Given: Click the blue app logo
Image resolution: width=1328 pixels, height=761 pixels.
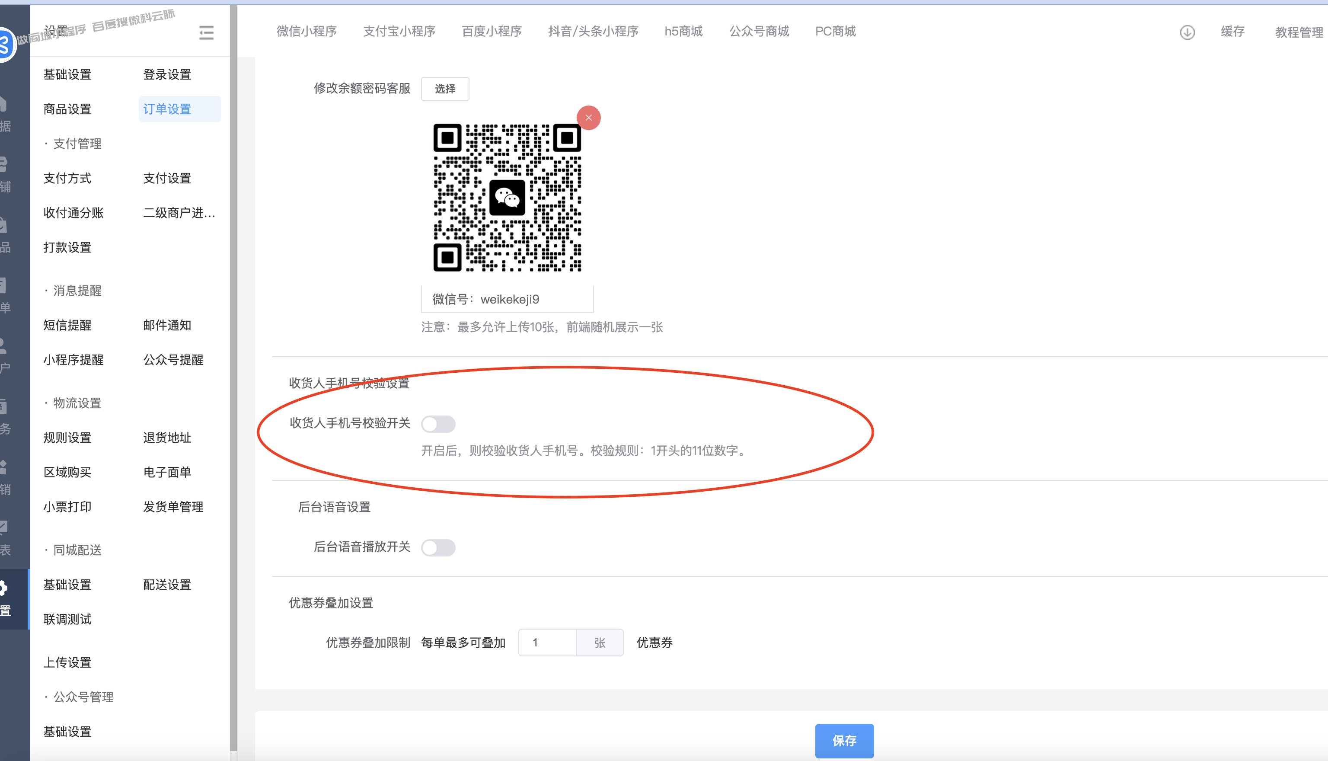Looking at the screenshot, I should 6,45.
